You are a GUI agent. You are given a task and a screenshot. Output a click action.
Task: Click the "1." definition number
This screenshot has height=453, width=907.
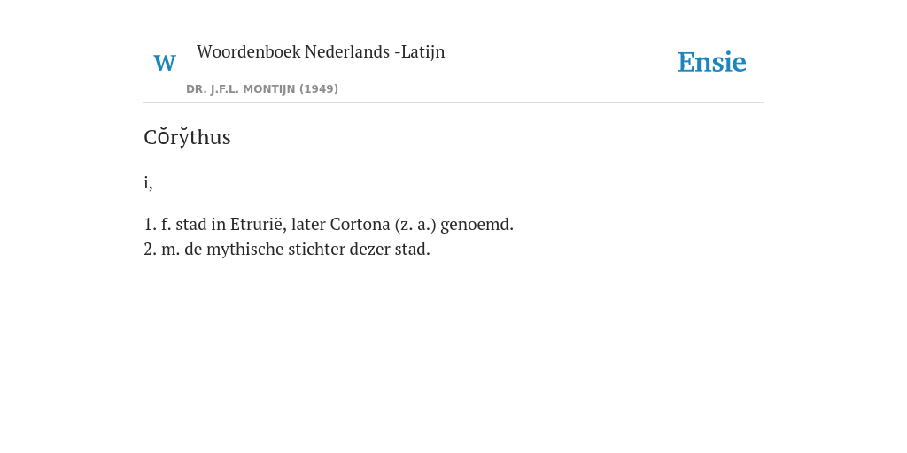tap(151, 224)
